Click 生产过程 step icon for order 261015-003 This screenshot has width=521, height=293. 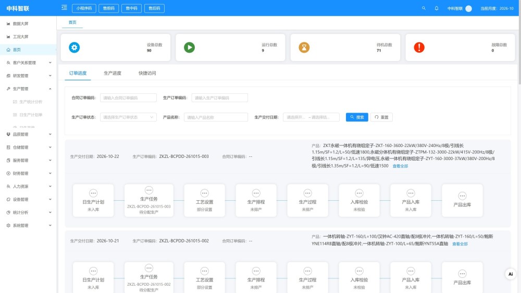click(308, 193)
